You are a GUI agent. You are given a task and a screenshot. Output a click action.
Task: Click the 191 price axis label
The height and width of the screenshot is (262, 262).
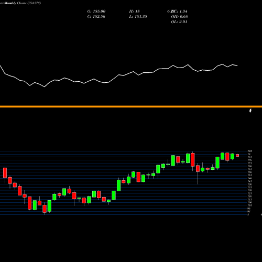tap(249, 151)
